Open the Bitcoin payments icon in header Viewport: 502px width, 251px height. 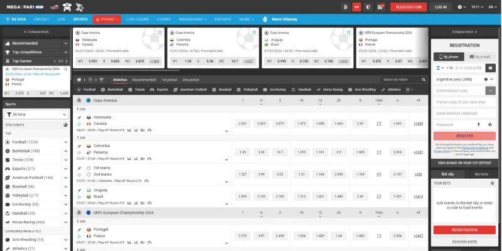pyautogui.click(x=346, y=7)
